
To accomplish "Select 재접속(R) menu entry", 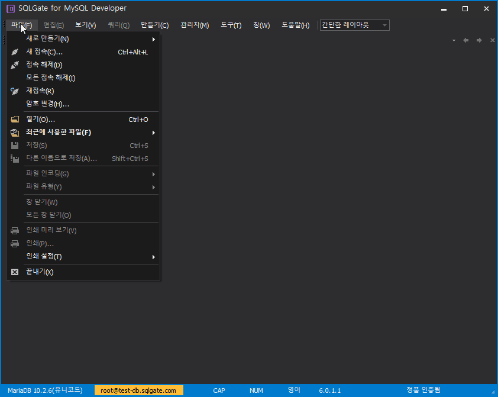I will tap(83, 91).
